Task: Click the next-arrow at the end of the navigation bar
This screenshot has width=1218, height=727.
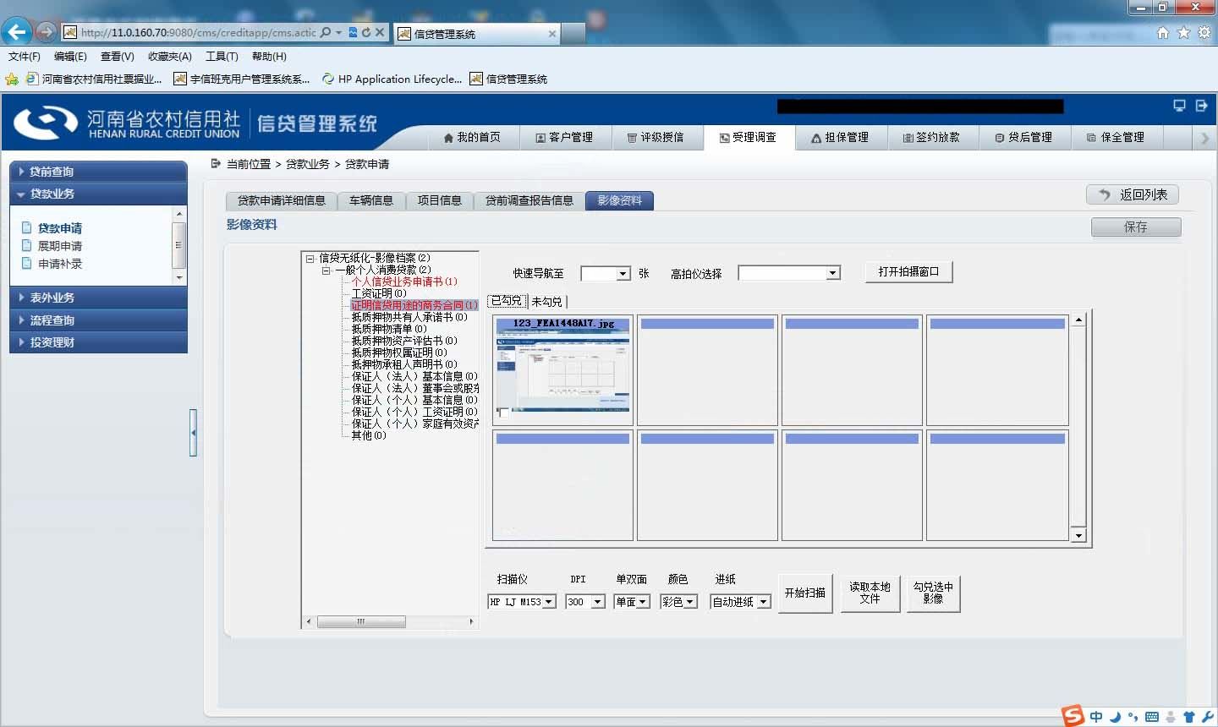Action: 1205,138
